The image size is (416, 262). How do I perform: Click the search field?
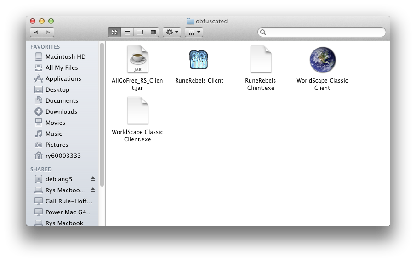[x=322, y=32]
